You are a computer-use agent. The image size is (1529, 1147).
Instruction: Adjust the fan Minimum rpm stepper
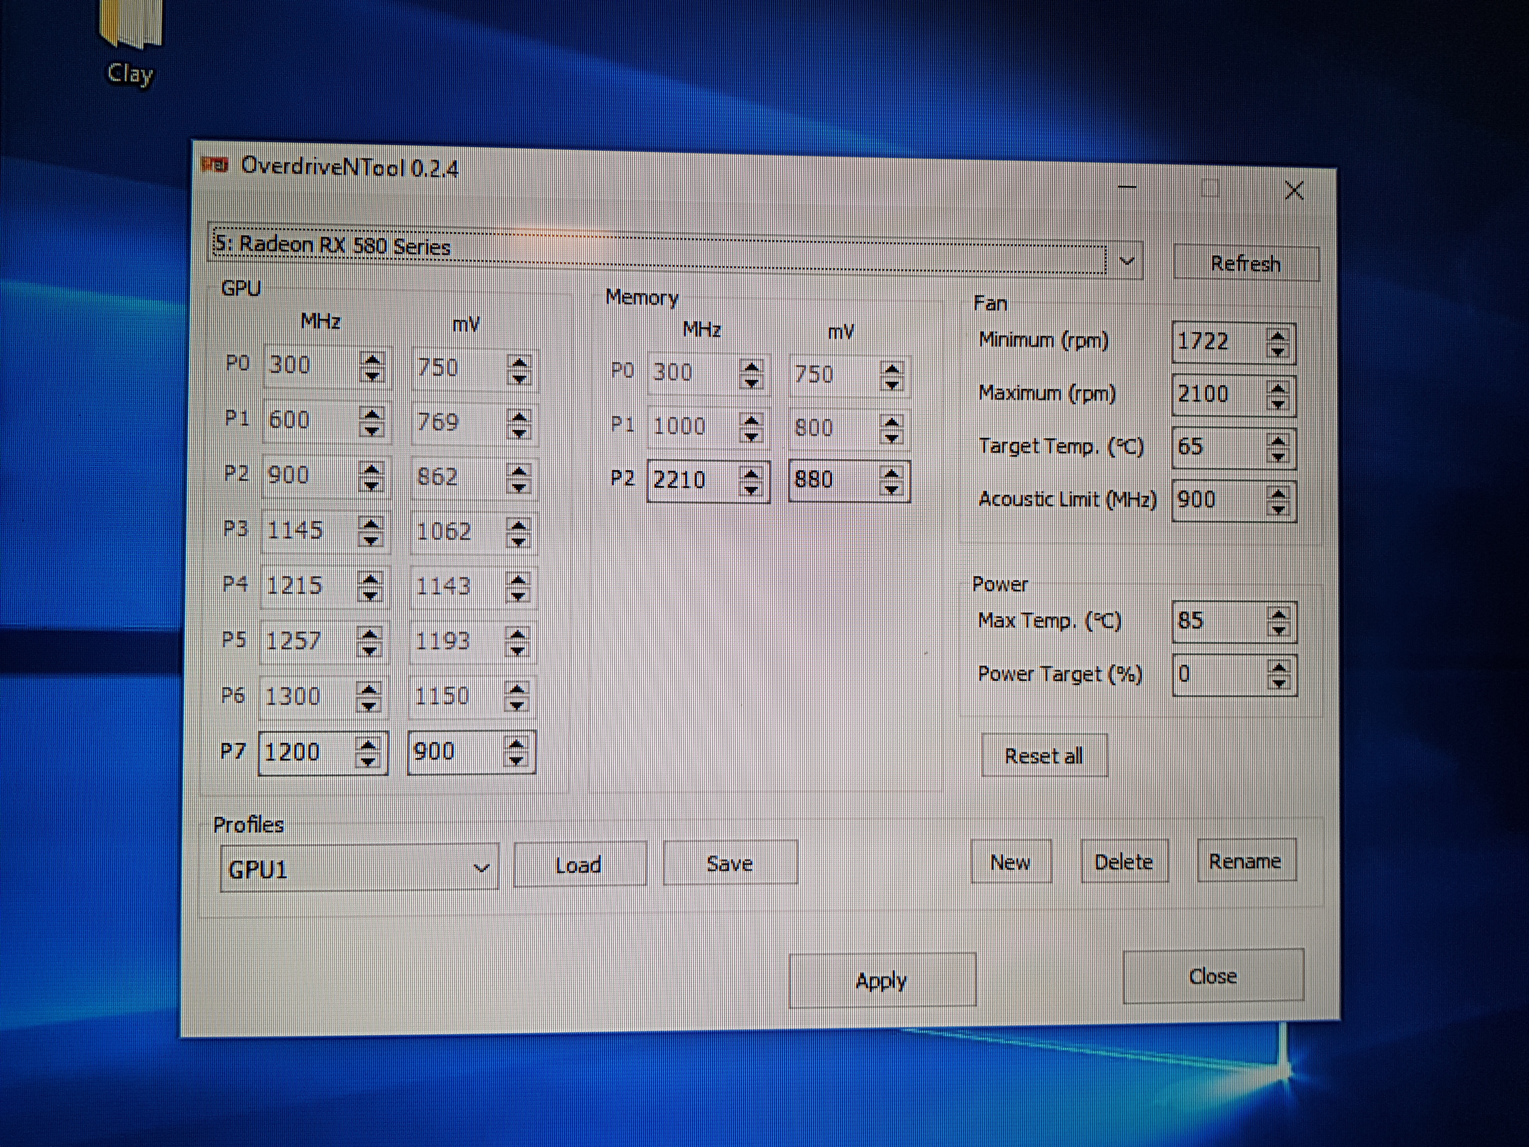point(1278,344)
